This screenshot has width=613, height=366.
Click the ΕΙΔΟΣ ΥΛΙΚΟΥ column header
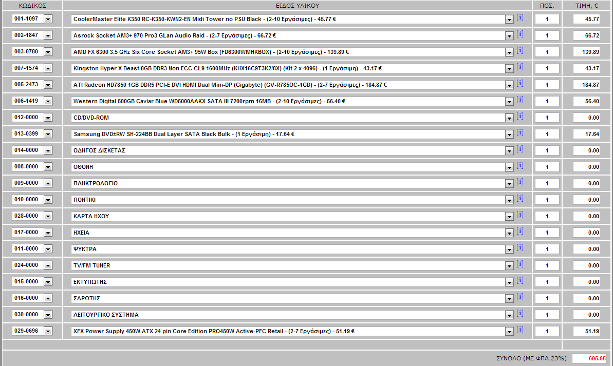(298, 6)
